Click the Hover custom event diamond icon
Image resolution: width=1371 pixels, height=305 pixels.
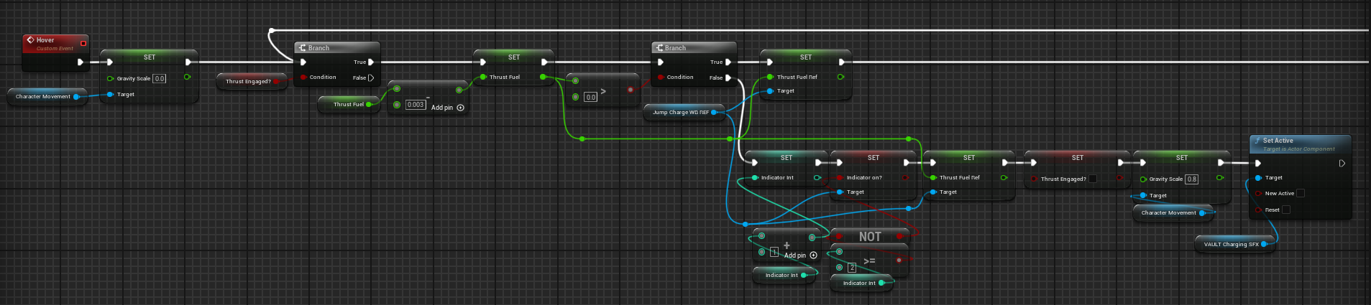30,40
